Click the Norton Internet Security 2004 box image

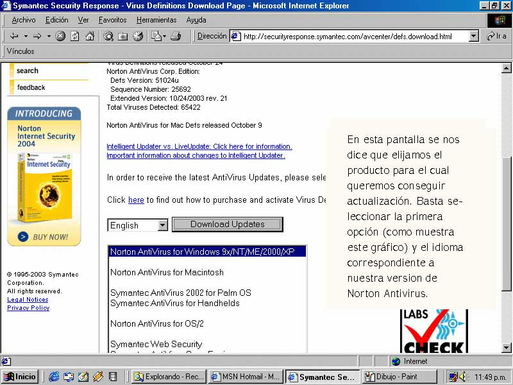click(44, 187)
